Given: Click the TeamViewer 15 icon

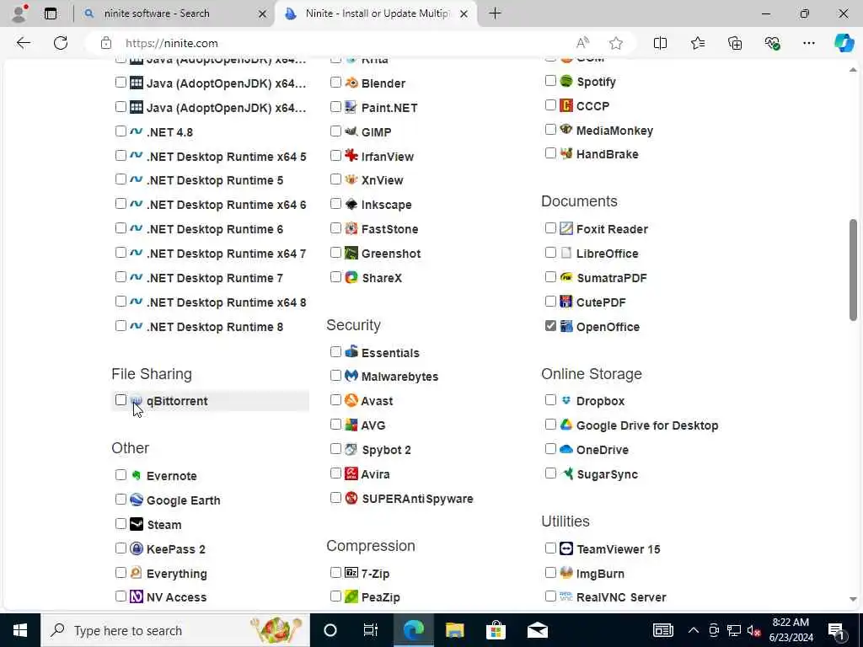Looking at the screenshot, I should (566, 548).
